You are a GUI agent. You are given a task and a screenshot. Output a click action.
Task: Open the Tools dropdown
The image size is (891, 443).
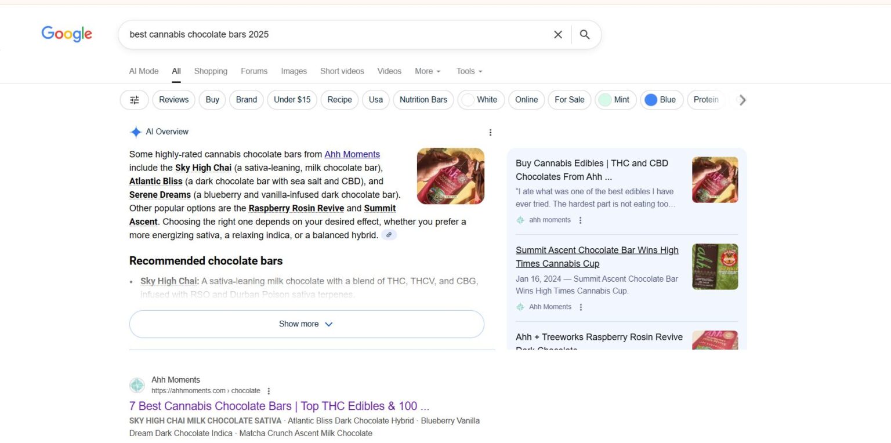(x=469, y=71)
